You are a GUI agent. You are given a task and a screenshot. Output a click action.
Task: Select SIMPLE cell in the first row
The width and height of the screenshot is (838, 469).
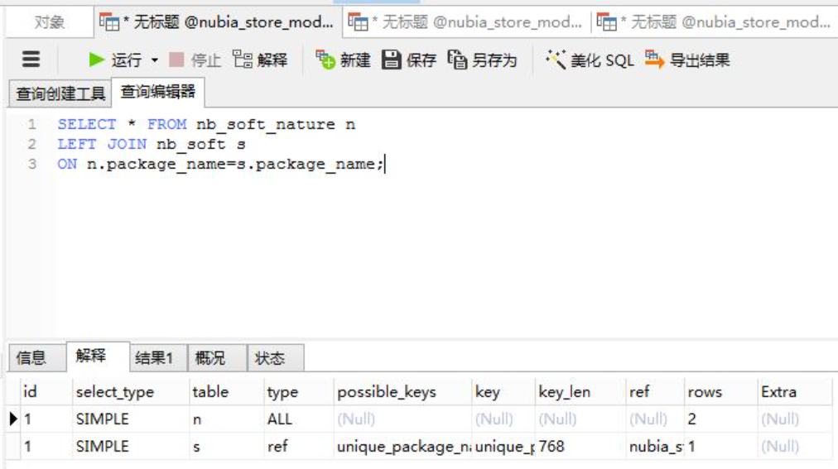pos(130,419)
